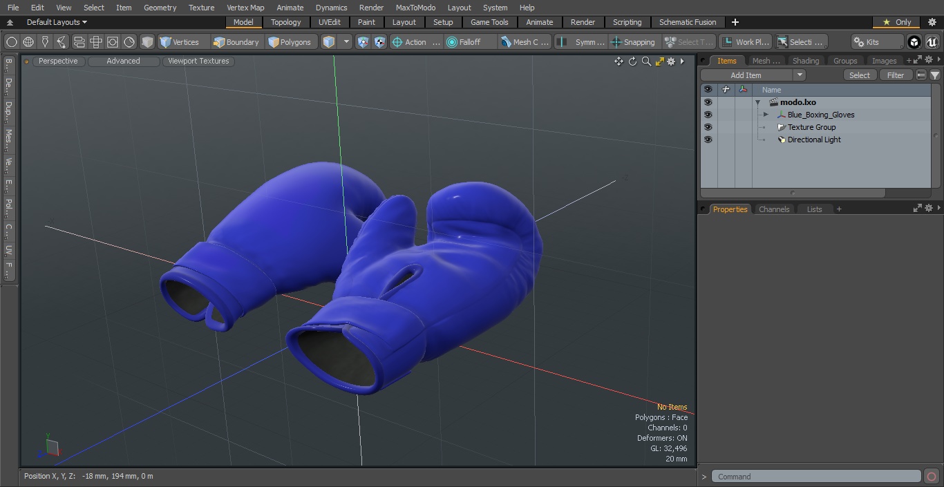The height and width of the screenshot is (487, 944).
Task: Open the Kits menu
Action: tap(877, 42)
